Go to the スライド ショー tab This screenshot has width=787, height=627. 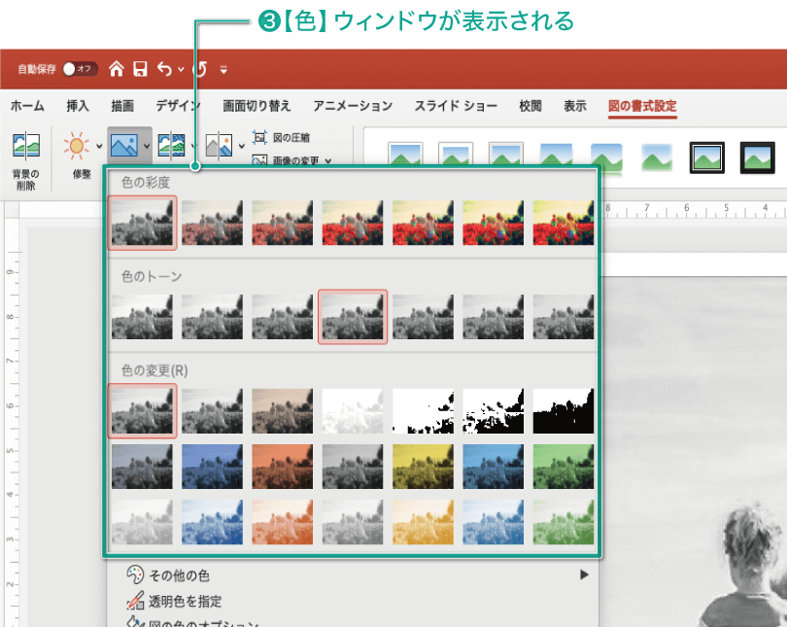point(456,106)
